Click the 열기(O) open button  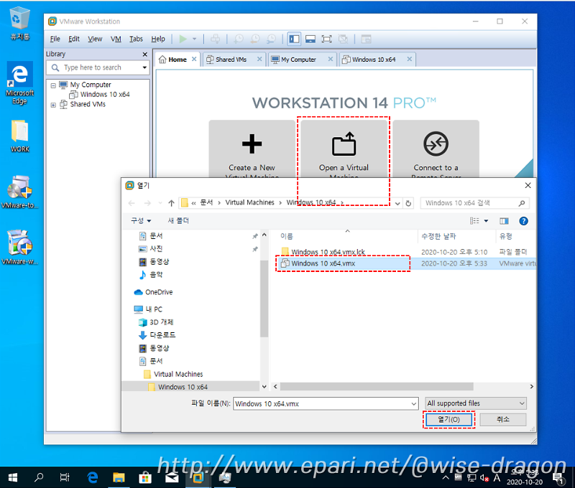(x=448, y=420)
